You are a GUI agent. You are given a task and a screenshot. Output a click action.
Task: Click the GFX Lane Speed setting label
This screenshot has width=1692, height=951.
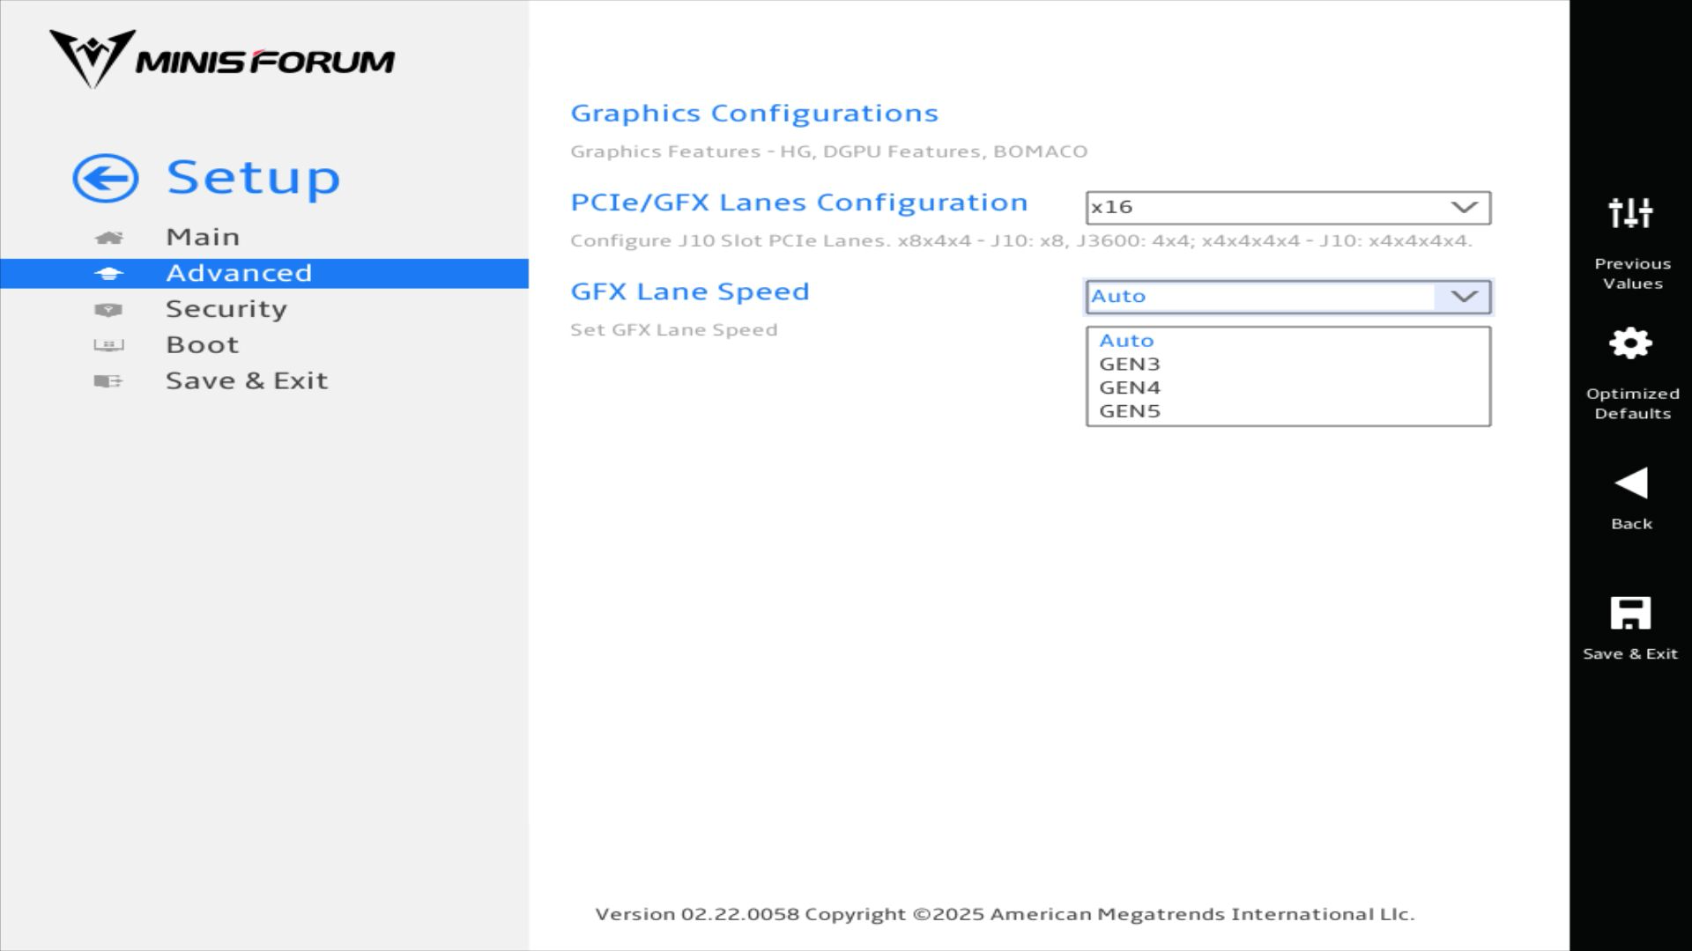[690, 292]
